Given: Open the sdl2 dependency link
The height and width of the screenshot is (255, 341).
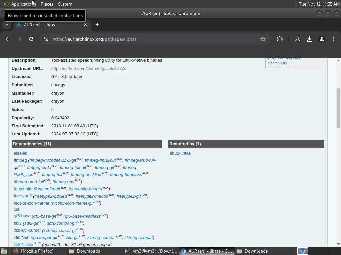Looking at the screenshot, I should [x=18, y=223].
